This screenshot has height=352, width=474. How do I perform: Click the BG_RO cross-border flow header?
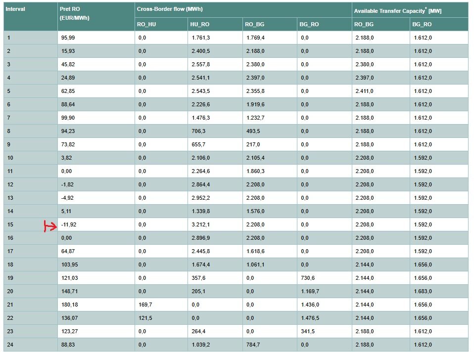[x=309, y=24]
